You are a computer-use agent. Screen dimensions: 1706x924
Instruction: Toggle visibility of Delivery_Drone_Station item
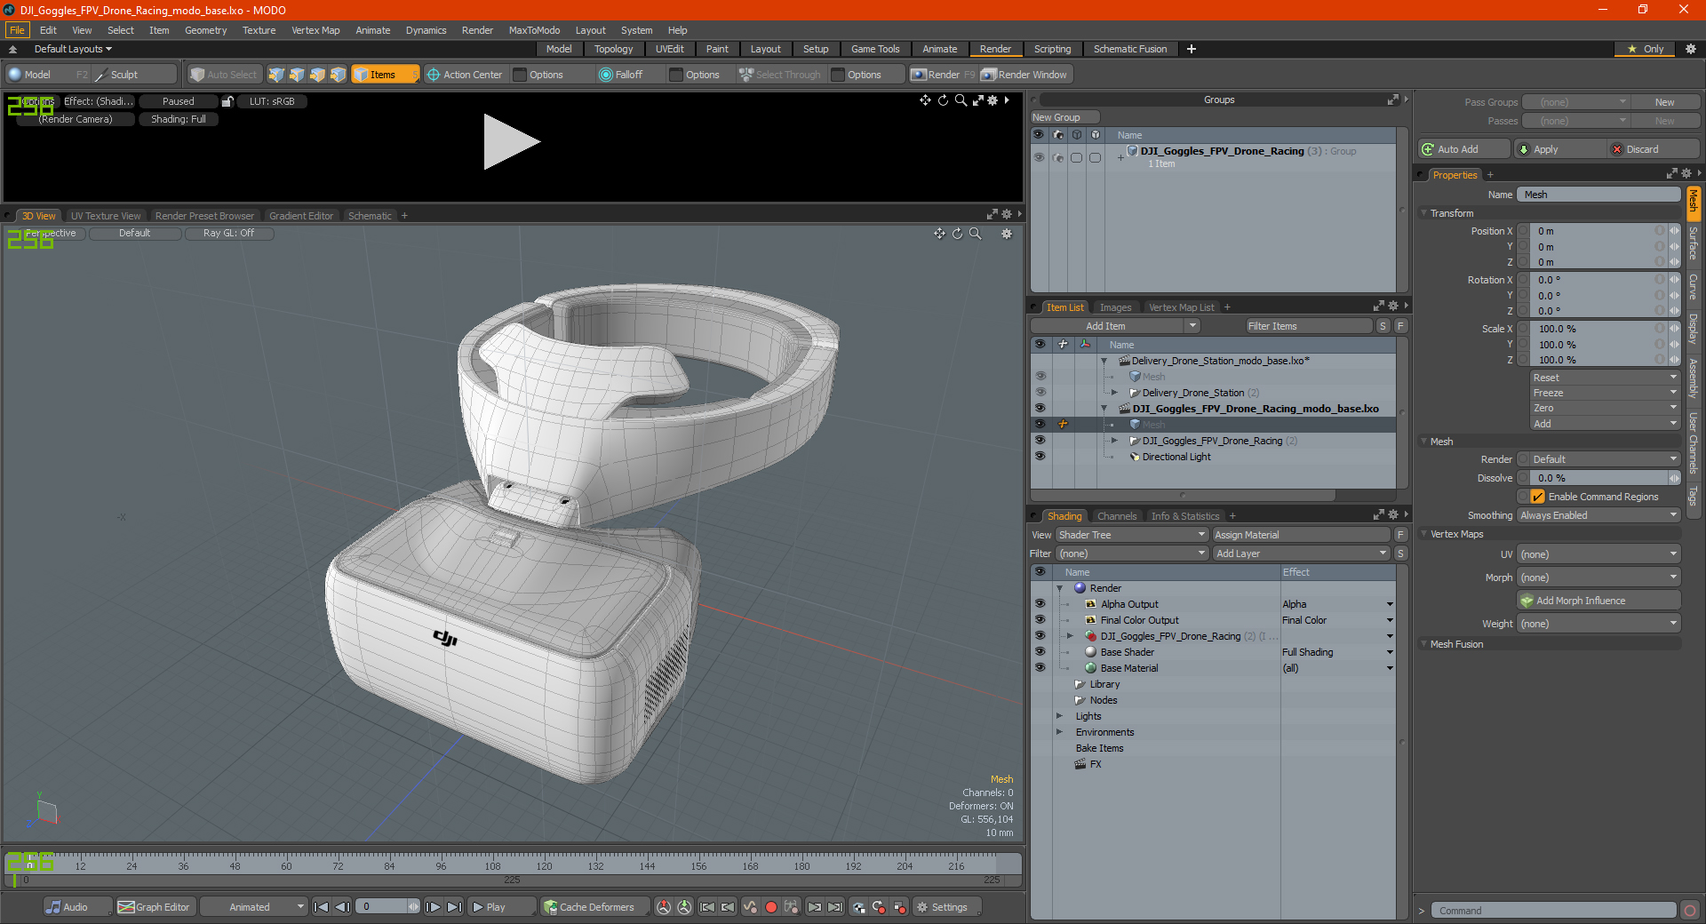coord(1040,393)
